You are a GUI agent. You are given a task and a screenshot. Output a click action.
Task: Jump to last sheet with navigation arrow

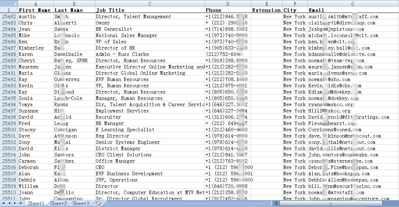click(x=21, y=203)
